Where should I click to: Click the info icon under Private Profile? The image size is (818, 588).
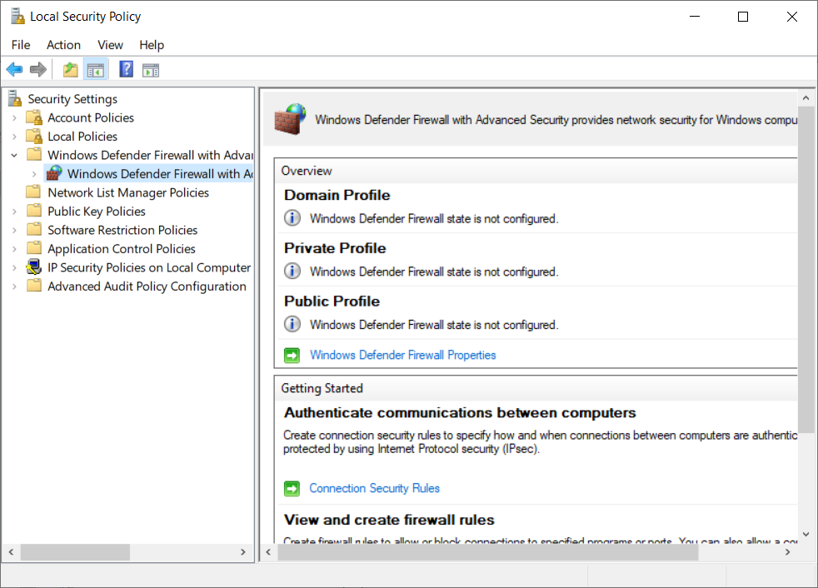coord(292,271)
